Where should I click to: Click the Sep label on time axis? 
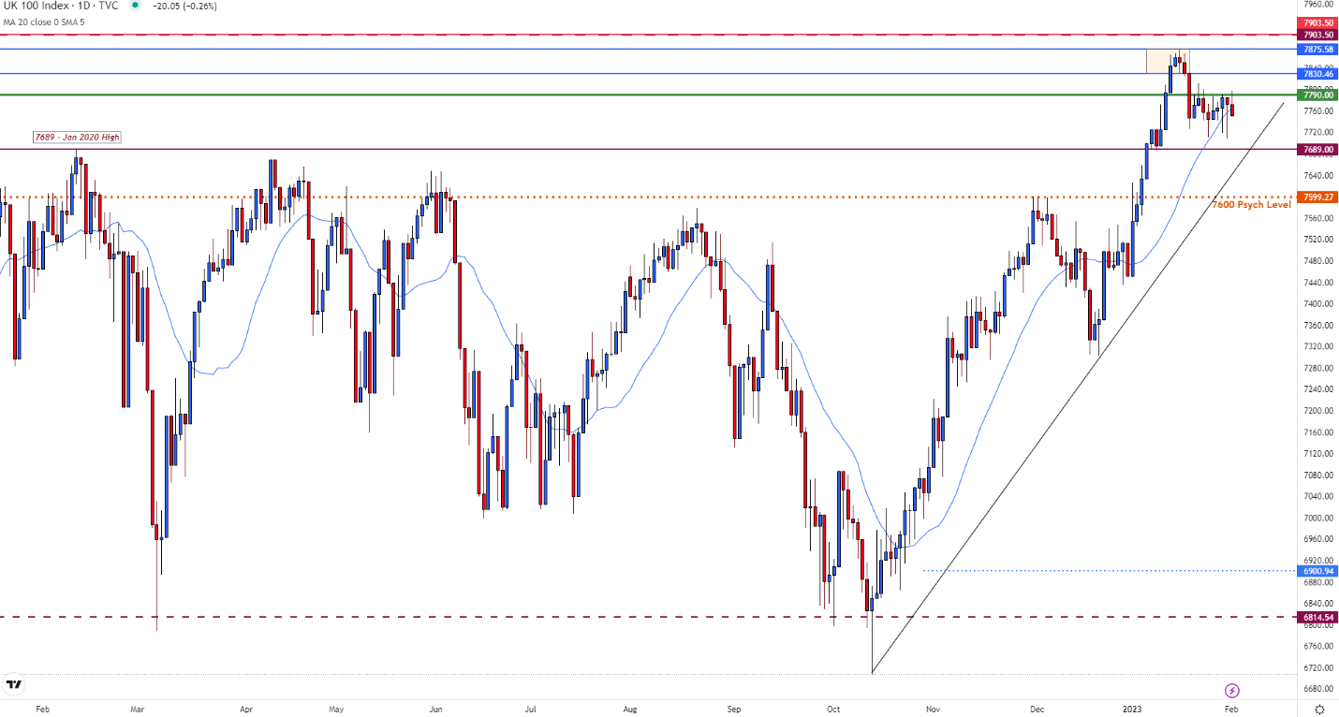click(x=733, y=710)
